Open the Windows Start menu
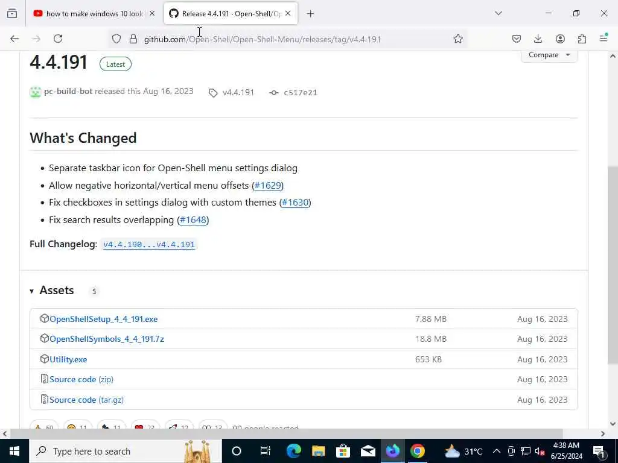 [14, 451]
